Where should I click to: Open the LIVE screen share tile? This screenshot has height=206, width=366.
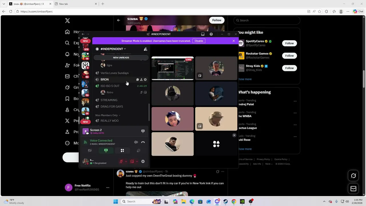(172, 68)
